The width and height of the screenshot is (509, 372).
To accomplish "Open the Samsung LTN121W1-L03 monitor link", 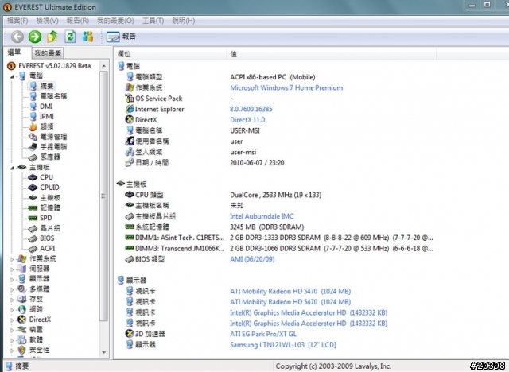I will (x=283, y=345).
